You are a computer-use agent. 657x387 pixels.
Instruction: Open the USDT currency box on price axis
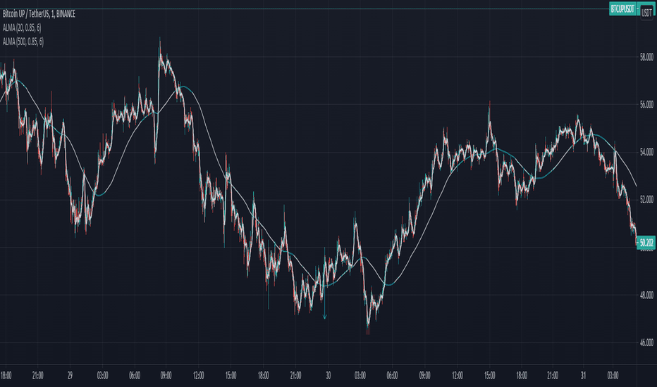(646, 13)
